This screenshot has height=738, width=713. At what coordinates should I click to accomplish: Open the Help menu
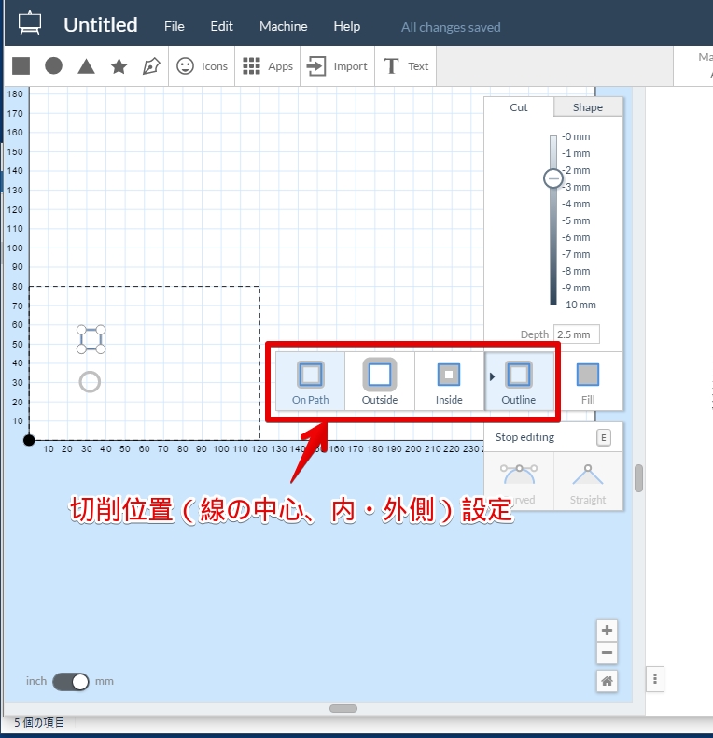[x=346, y=26]
